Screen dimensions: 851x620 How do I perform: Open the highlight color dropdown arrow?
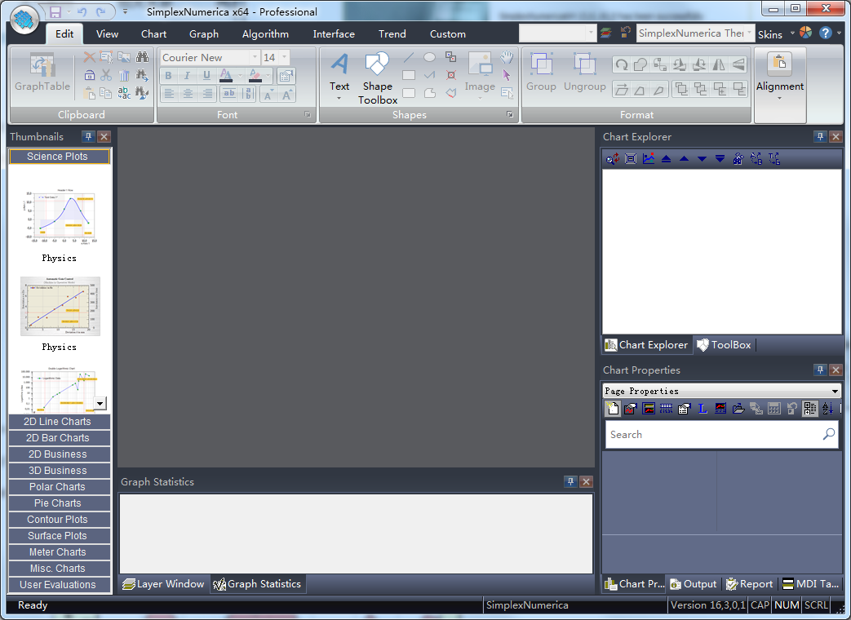click(268, 75)
